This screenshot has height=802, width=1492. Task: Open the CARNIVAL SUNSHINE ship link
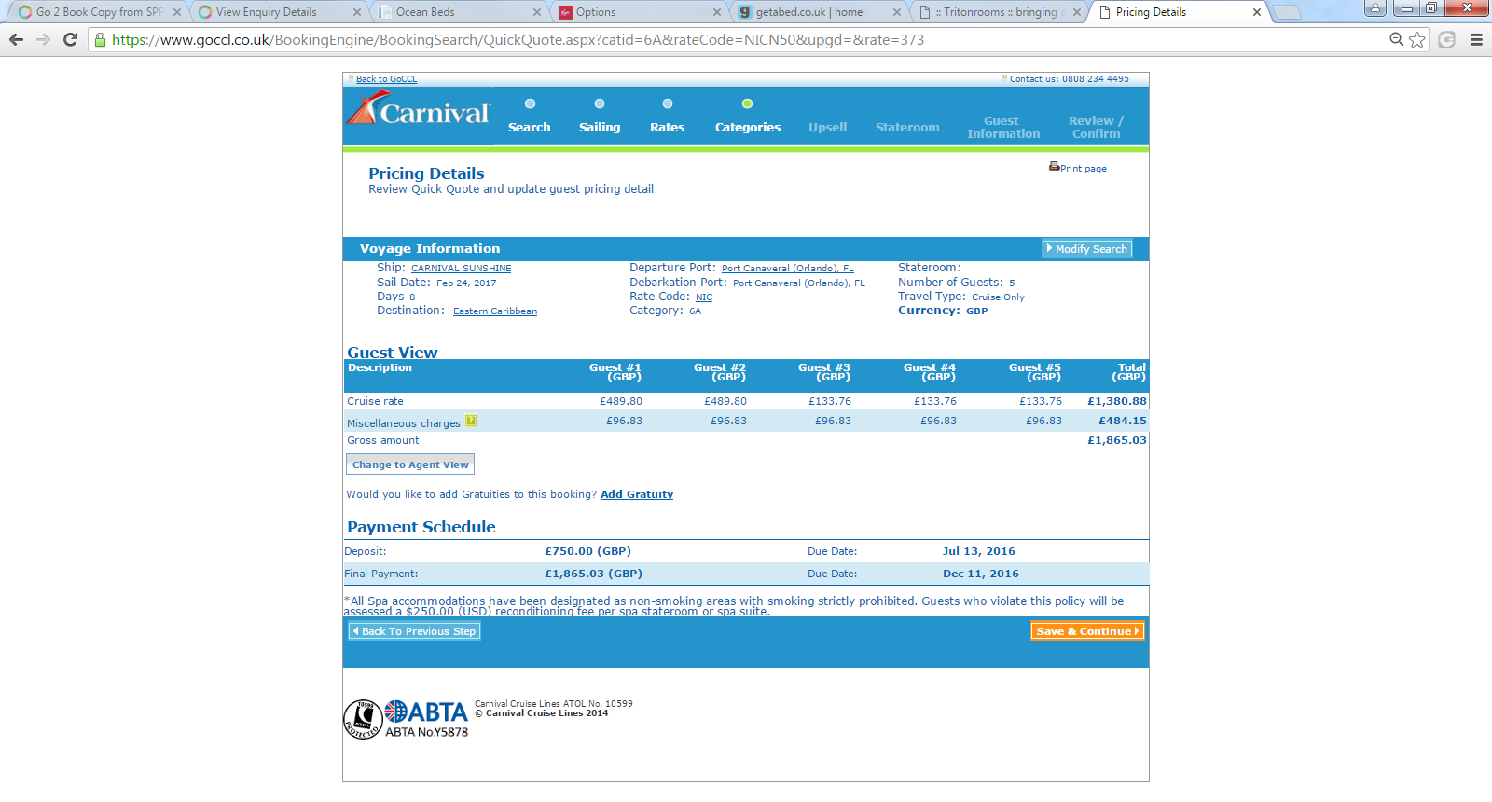(462, 269)
